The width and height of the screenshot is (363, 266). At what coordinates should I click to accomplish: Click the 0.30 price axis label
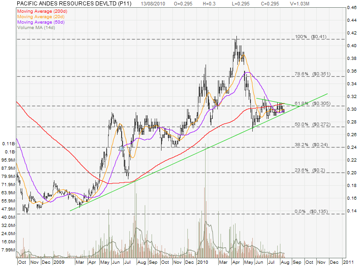(352, 109)
